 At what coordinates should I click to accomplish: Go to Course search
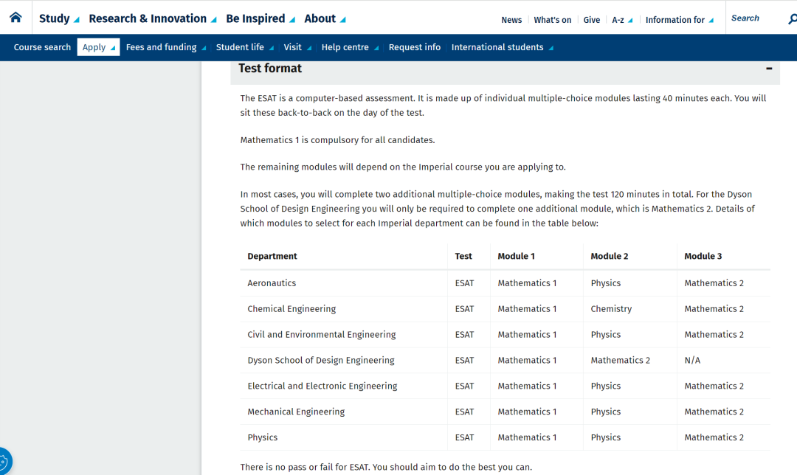click(42, 47)
